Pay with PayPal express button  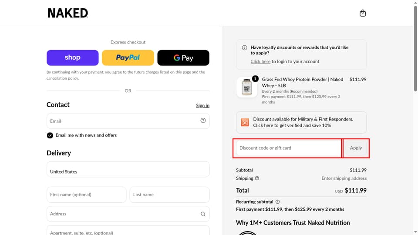128,57
